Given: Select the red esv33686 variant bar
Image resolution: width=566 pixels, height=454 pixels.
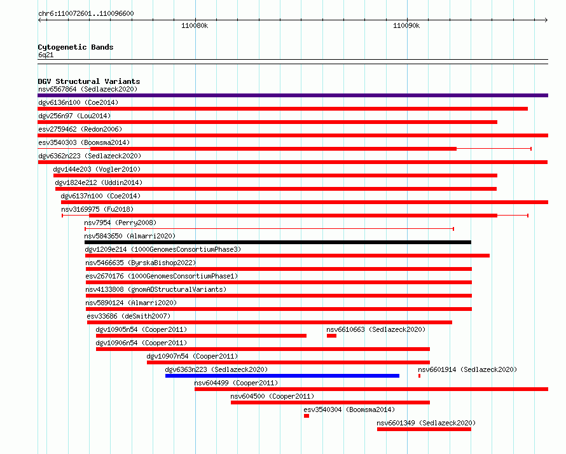Looking at the screenshot, I should point(270,322).
